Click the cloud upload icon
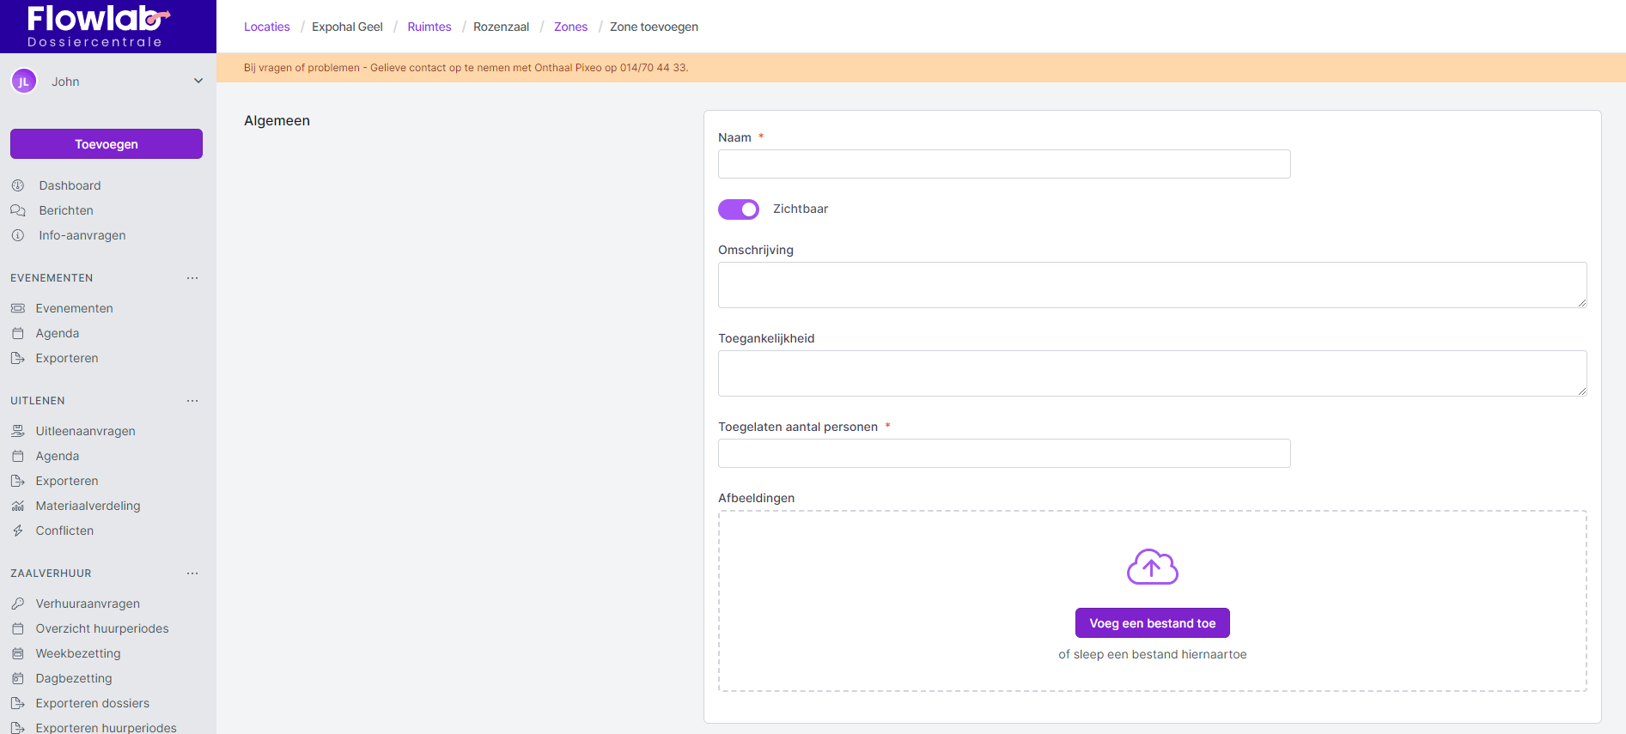This screenshot has height=734, width=1626. tap(1152, 567)
